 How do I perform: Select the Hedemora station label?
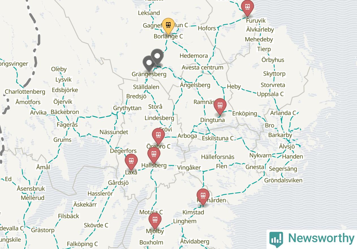pyautogui.click(x=194, y=56)
